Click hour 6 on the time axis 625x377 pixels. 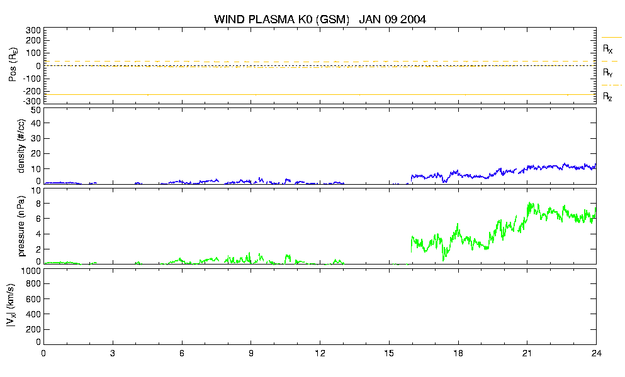coord(182,353)
